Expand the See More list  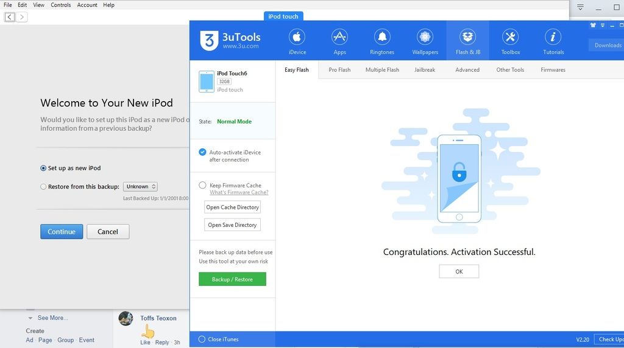[x=52, y=318]
